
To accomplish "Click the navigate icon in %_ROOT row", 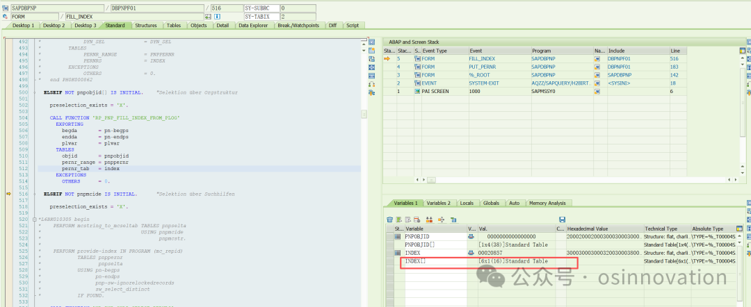I will 597,74.
